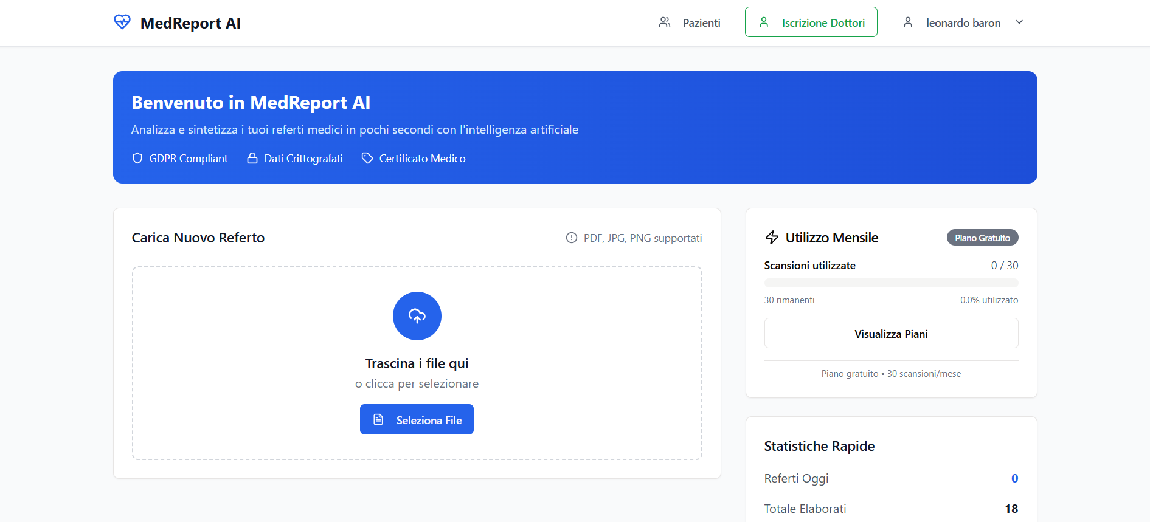
Task: Click the info icon beside supported formats
Action: (572, 238)
